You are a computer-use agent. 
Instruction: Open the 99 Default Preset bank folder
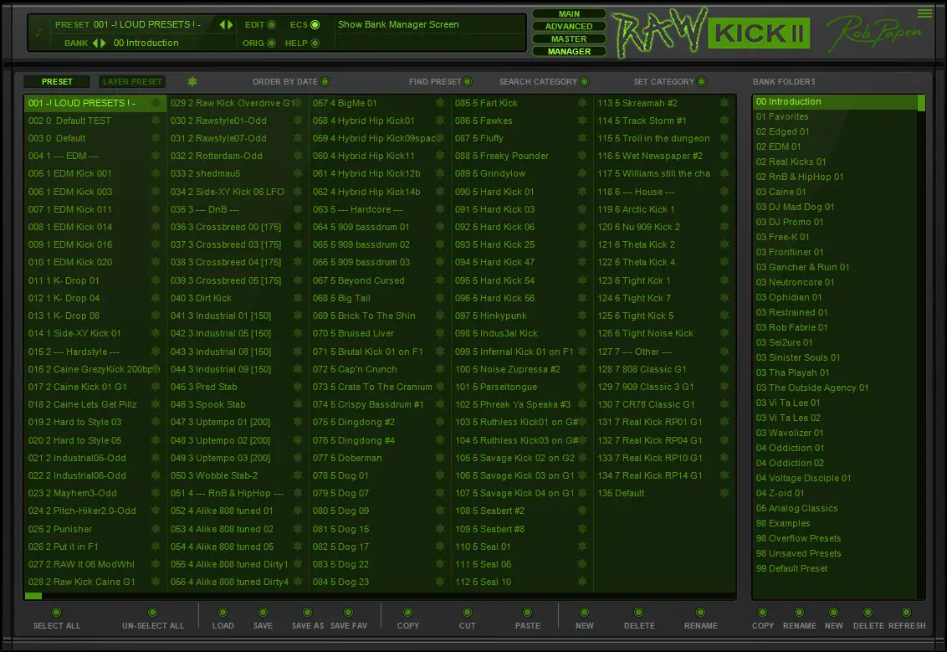point(836,568)
